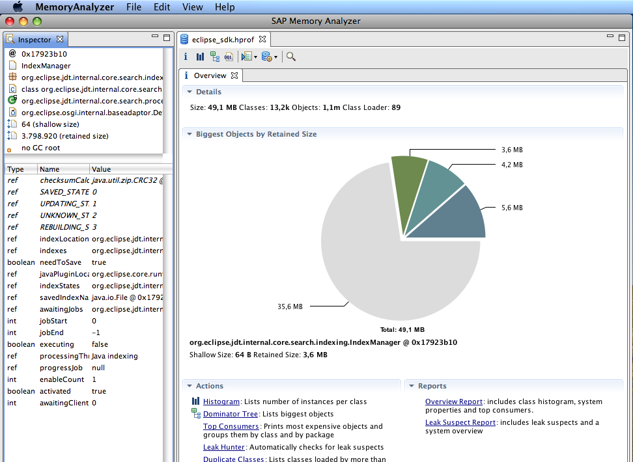Open the Histogram via toolbar bar-chart icon

(x=200, y=57)
